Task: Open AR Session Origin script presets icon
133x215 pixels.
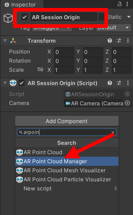Action: (119, 83)
